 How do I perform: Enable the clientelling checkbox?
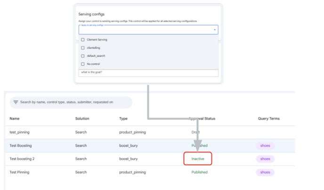pos(83,48)
